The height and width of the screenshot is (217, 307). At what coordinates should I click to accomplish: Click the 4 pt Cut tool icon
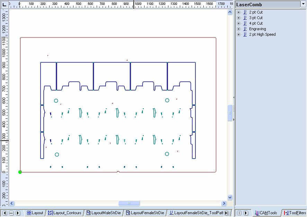coord(245,23)
